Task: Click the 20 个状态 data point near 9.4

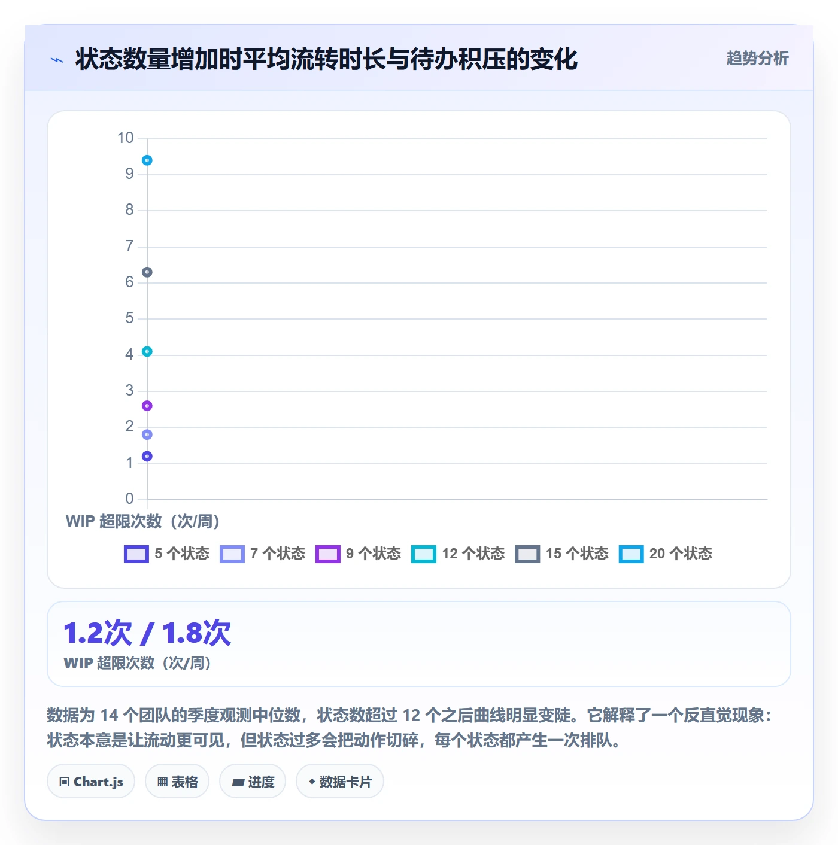Action: tap(147, 160)
